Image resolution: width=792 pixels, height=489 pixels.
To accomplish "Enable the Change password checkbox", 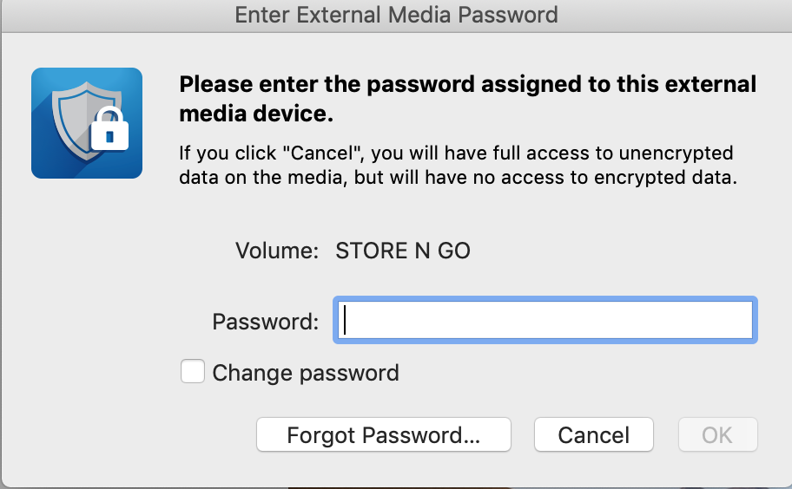I will point(193,373).
